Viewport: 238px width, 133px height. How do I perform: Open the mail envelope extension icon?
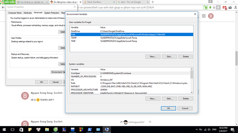[x=230, y=7]
